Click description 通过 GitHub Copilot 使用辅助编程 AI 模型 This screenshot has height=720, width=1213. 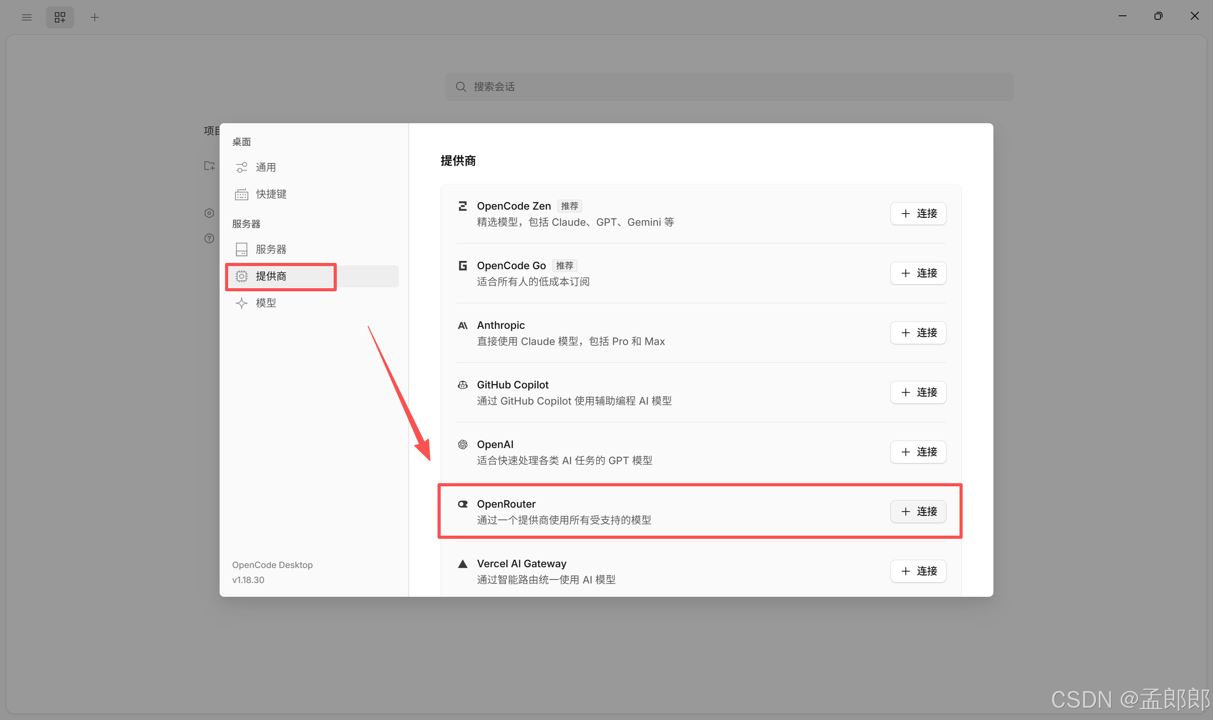pyautogui.click(x=574, y=401)
